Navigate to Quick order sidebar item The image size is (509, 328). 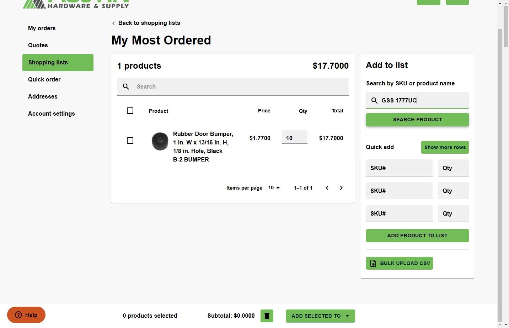(44, 79)
